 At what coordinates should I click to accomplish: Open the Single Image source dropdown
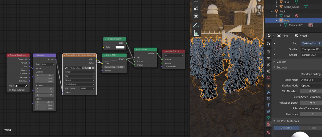[x=79, y=84]
